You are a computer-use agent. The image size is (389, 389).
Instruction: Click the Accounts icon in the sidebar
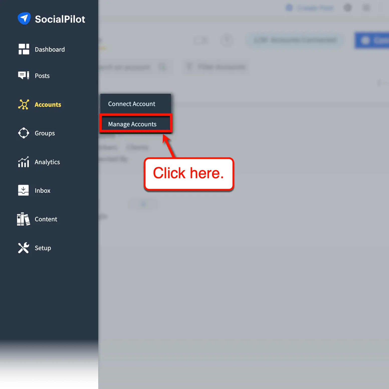point(23,105)
